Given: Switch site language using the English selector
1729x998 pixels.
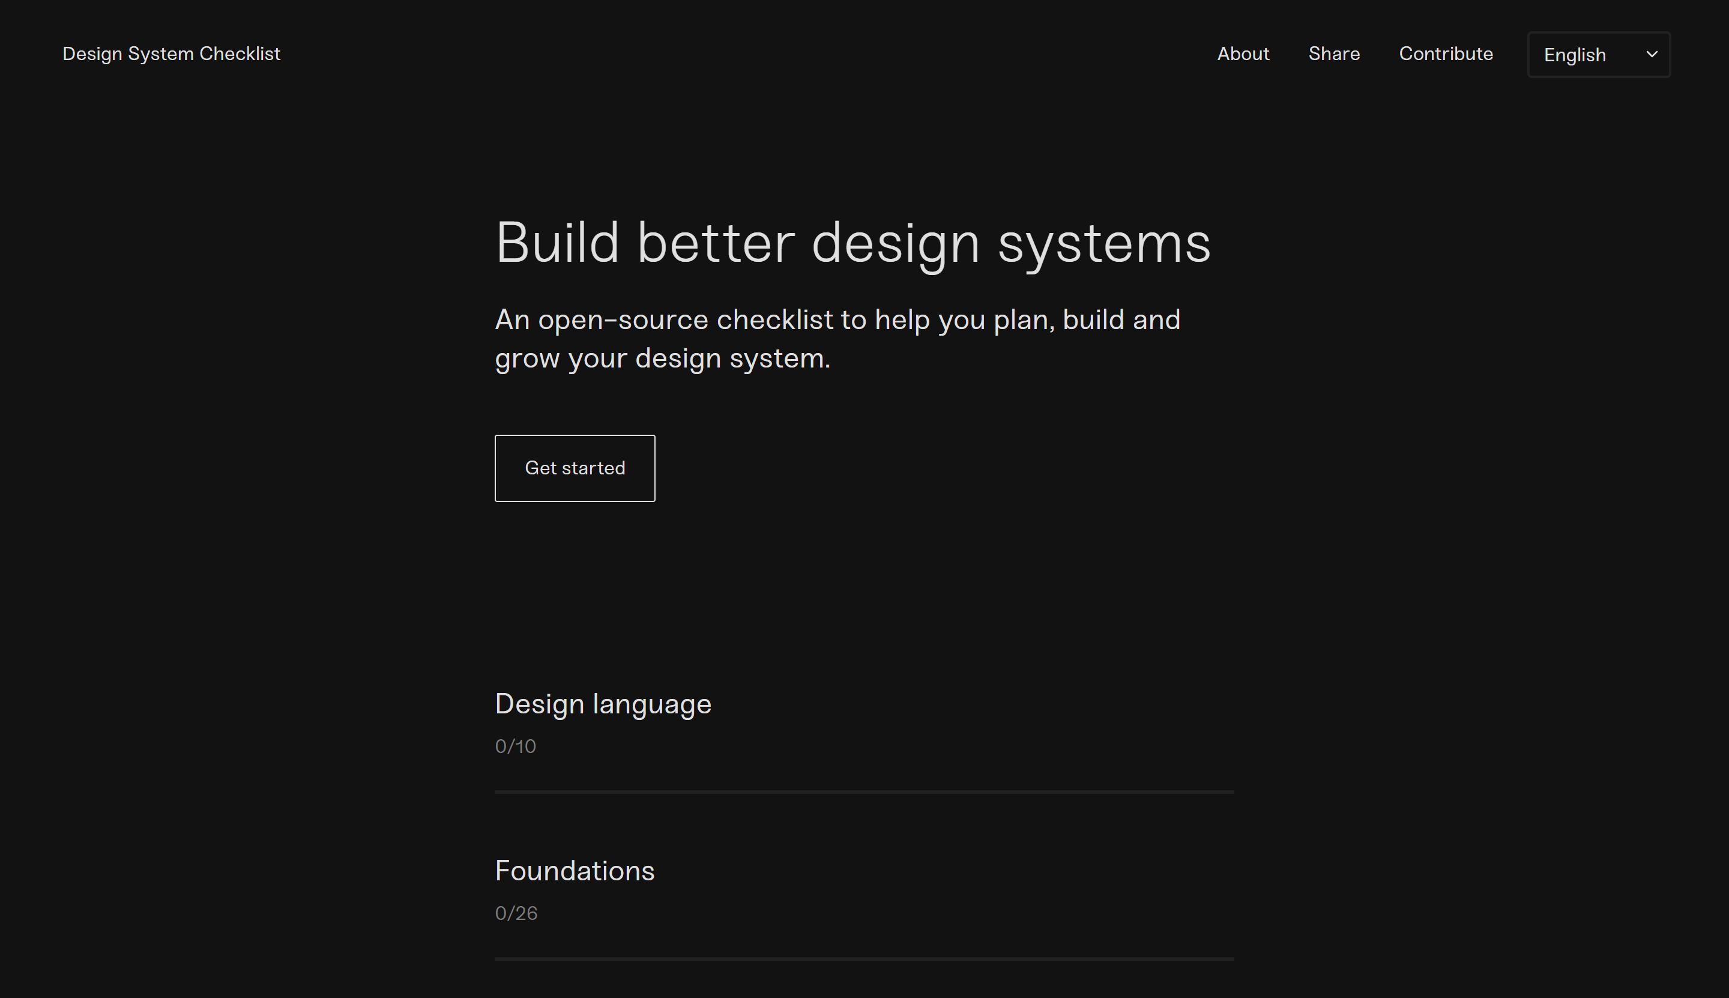Looking at the screenshot, I should click(x=1598, y=54).
